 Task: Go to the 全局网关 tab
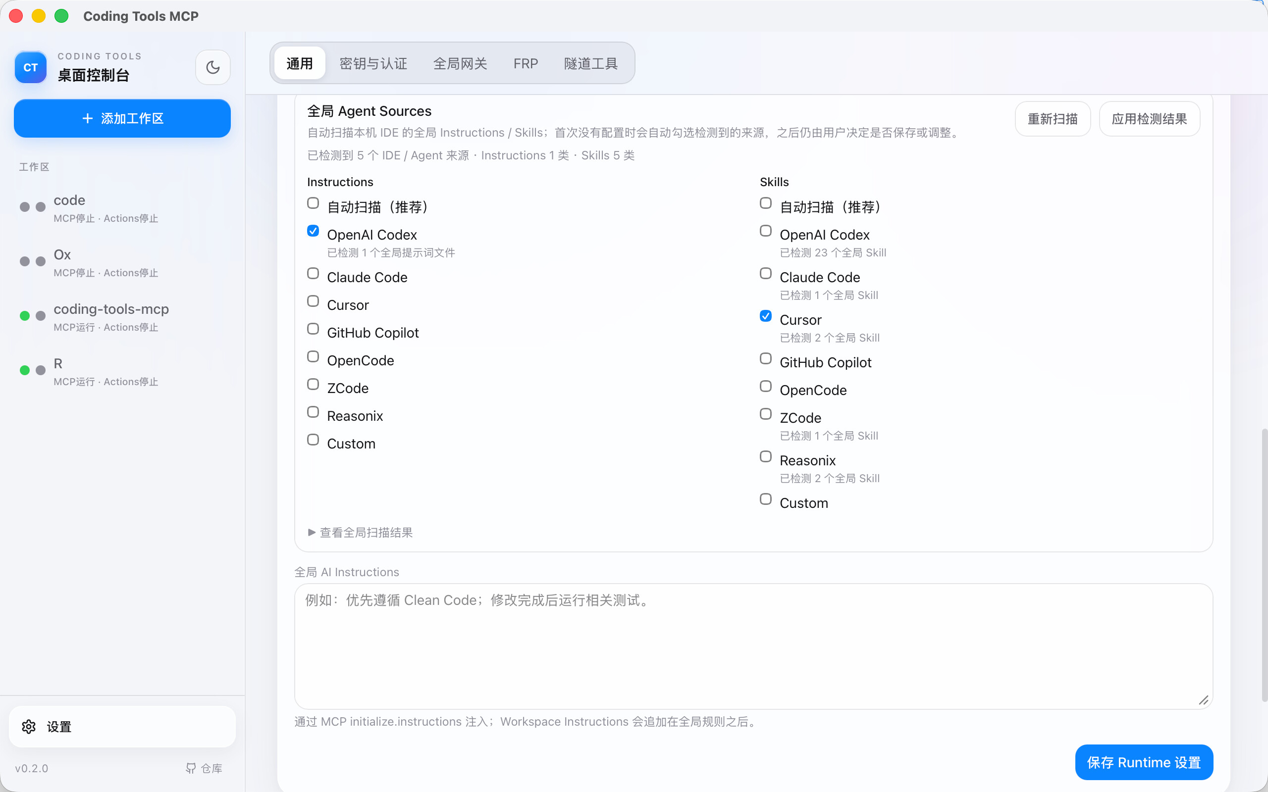[460, 63]
